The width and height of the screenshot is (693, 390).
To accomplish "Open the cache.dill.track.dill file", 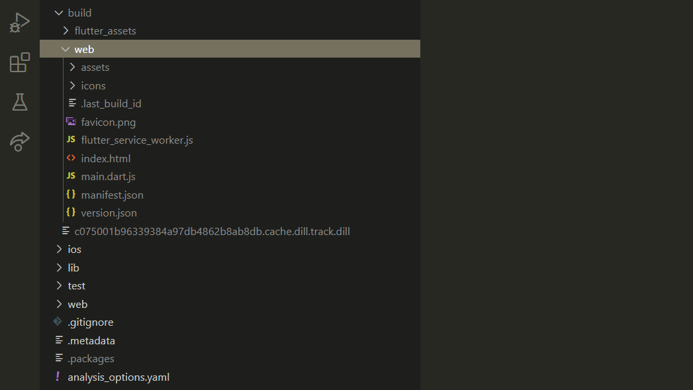I will point(212,231).
